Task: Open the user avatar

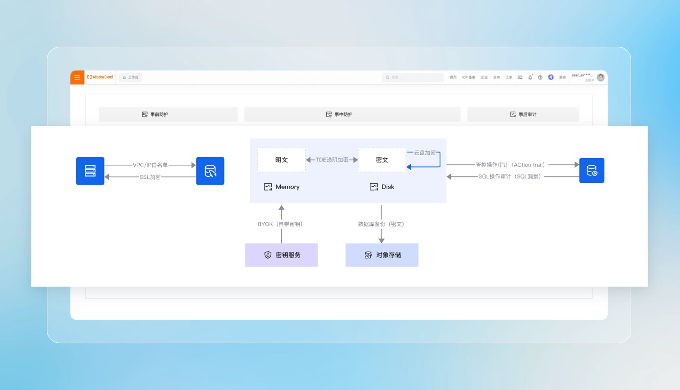Action: coord(601,77)
